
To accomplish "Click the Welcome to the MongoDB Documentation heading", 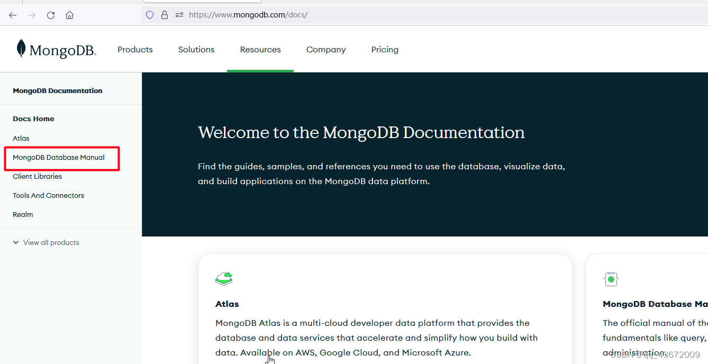I will click(361, 132).
